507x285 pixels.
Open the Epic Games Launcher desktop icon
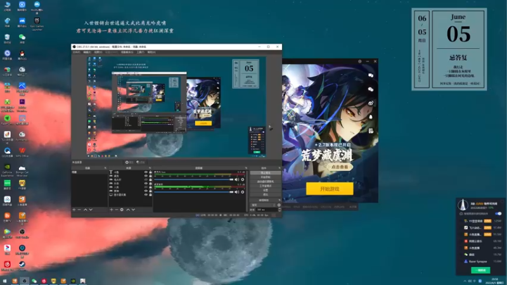pos(37,24)
